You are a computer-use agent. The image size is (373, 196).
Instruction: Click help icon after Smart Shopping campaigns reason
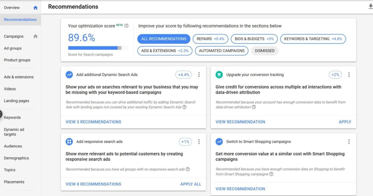pyautogui.click(x=271, y=174)
